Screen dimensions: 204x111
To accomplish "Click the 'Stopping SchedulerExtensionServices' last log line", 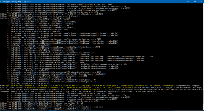I will pyautogui.click(x=46, y=109).
